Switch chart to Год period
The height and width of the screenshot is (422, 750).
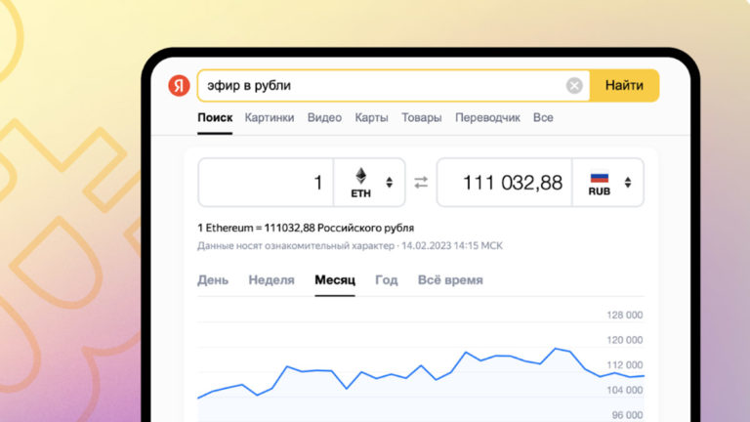coord(387,280)
